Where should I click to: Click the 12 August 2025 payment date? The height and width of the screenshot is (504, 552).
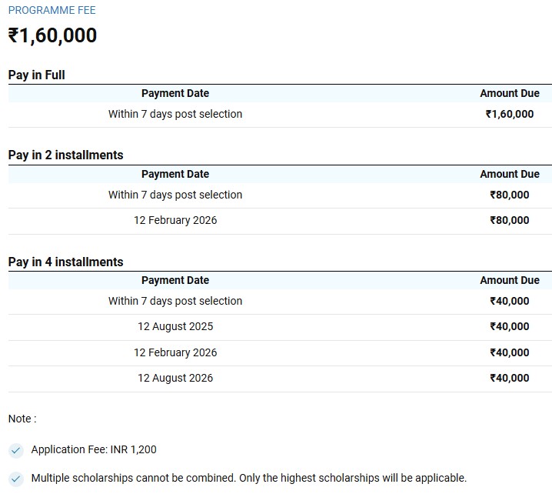click(x=175, y=326)
